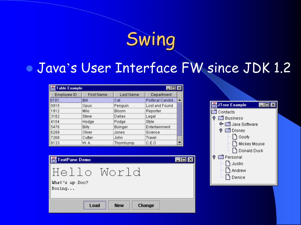Click the Java Software folder icon
301x225 pixels.
point(228,124)
